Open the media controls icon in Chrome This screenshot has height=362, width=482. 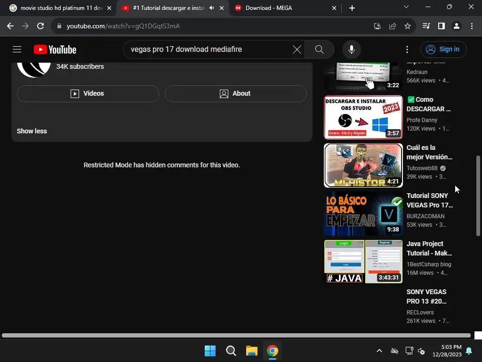coord(426,26)
